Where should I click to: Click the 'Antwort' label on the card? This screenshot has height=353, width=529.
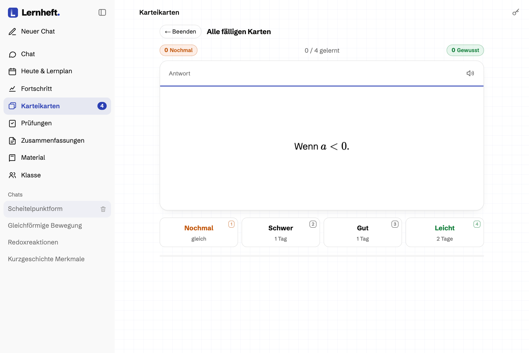point(180,74)
